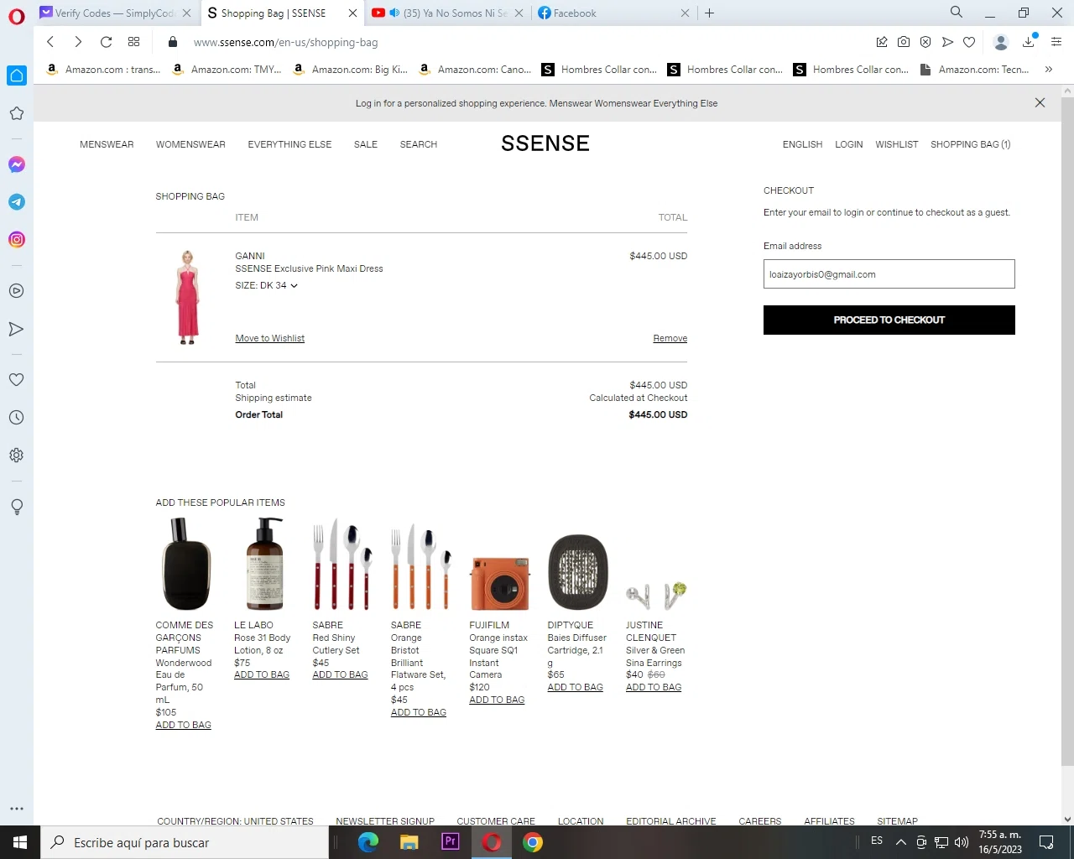Open the Ganni pink dress thumbnail

[188, 297]
